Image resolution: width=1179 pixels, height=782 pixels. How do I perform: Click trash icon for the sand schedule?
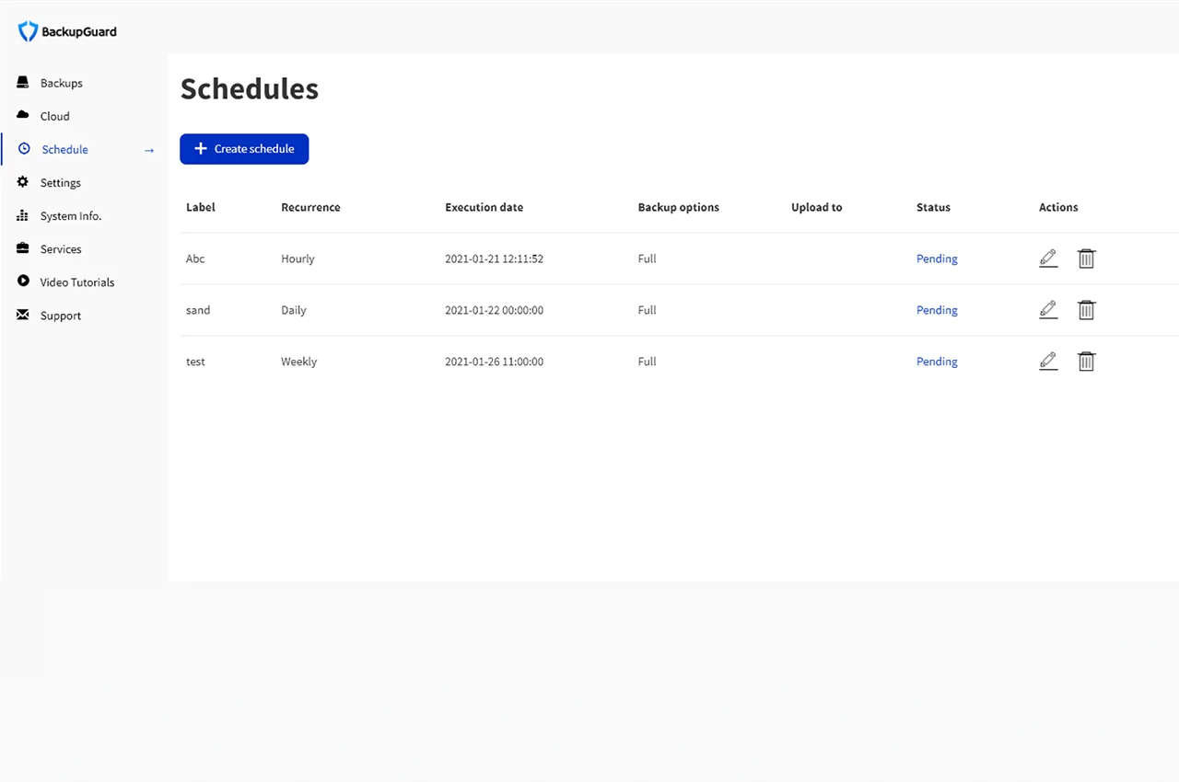pyautogui.click(x=1086, y=310)
